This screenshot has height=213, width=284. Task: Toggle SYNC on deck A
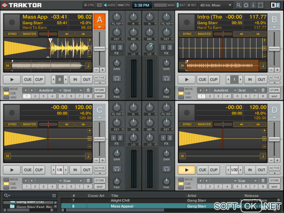pyautogui.click(x=12, y=34)
